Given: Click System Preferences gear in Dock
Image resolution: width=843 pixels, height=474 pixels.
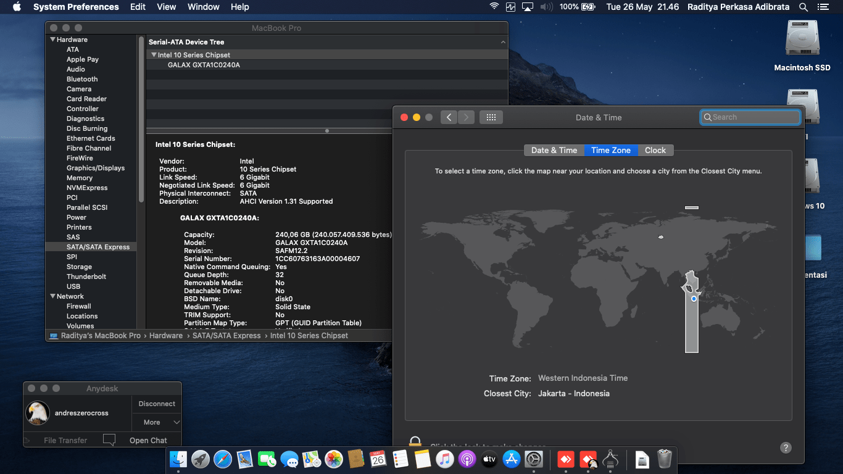Looking at the screenshot, I should click(534, 459).
